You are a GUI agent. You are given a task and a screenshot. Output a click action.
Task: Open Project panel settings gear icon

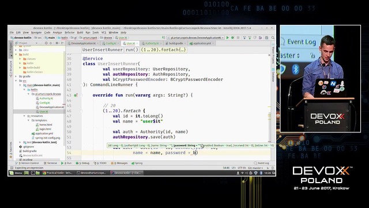(57, 43)
